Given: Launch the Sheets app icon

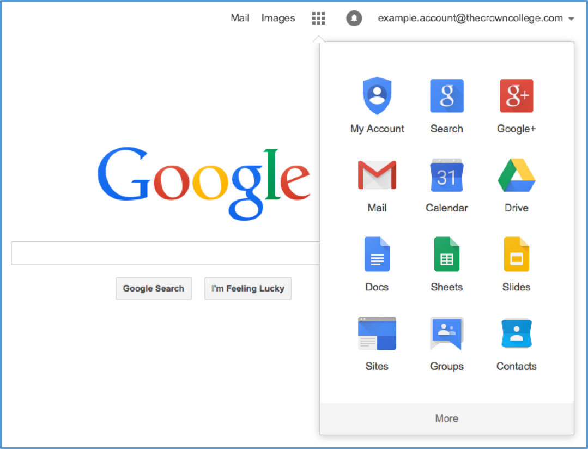Looking at the screenshot, I should tap(447, 254).
